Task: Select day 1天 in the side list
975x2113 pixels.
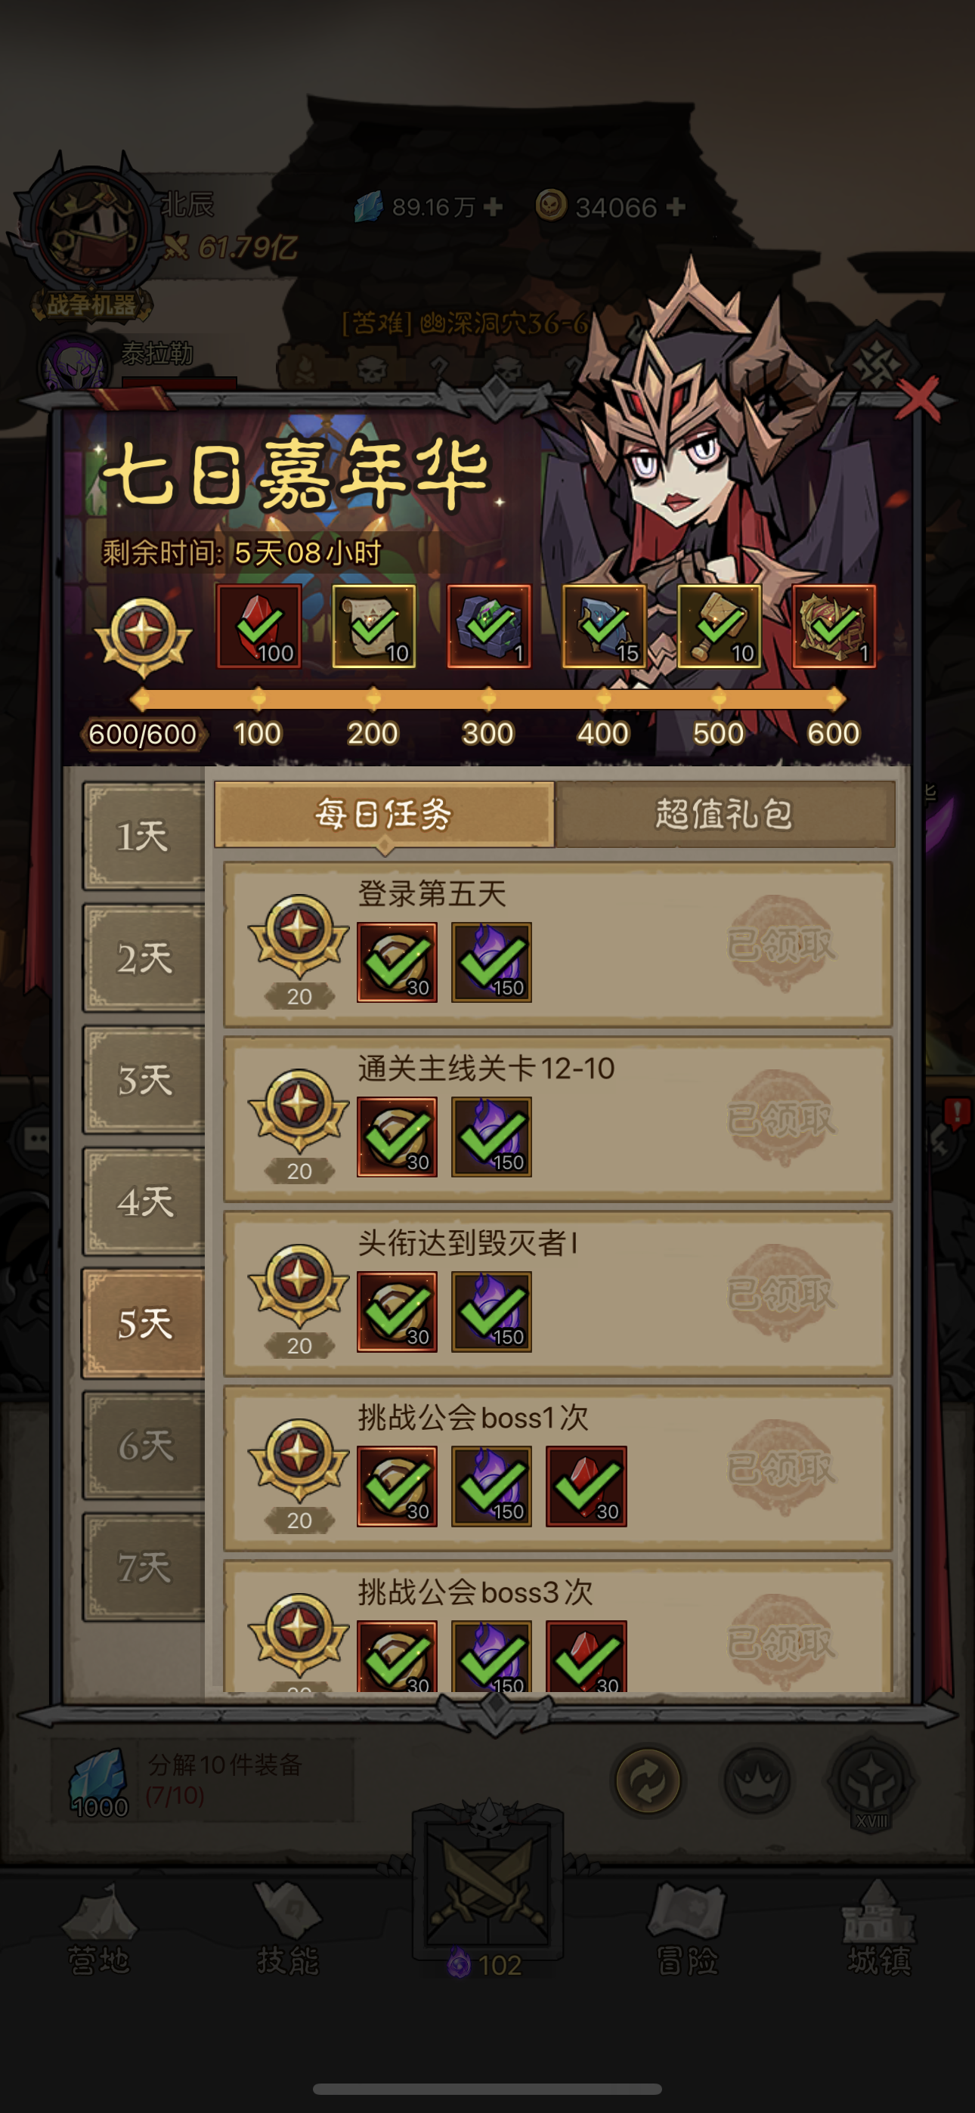Action: click(x=144, y=836)
